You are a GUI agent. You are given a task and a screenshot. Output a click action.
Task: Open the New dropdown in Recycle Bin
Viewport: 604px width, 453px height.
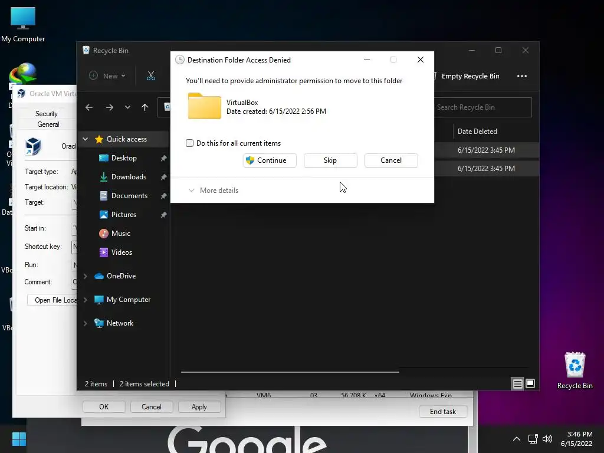point(107,76)
